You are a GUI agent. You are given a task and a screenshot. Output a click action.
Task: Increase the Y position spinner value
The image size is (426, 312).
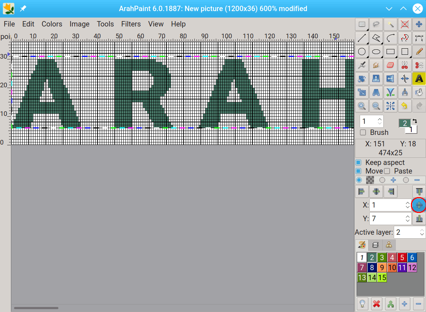pyautogui.click(x=407, y=216)
